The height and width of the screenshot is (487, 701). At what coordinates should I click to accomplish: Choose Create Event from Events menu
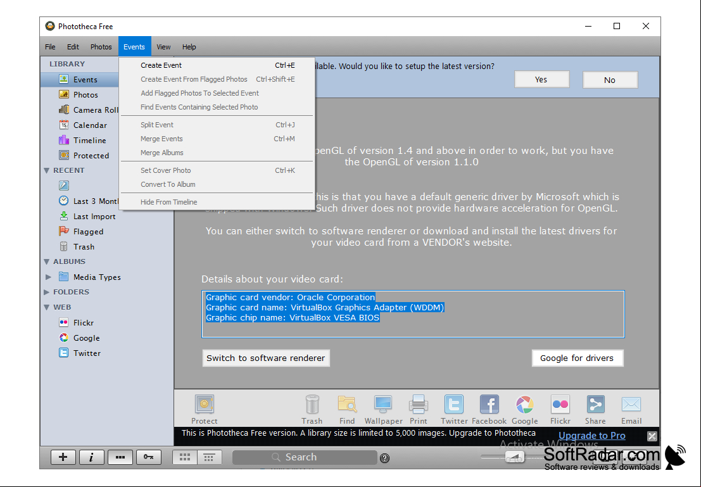[217, 65]
